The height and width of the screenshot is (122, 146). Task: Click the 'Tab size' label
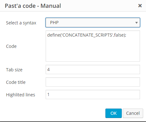14,70
